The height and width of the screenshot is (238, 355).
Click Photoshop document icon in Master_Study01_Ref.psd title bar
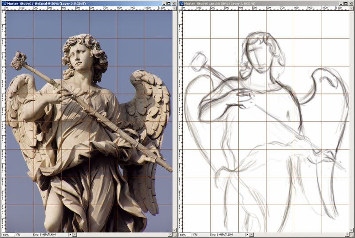(x=4, y=4)
